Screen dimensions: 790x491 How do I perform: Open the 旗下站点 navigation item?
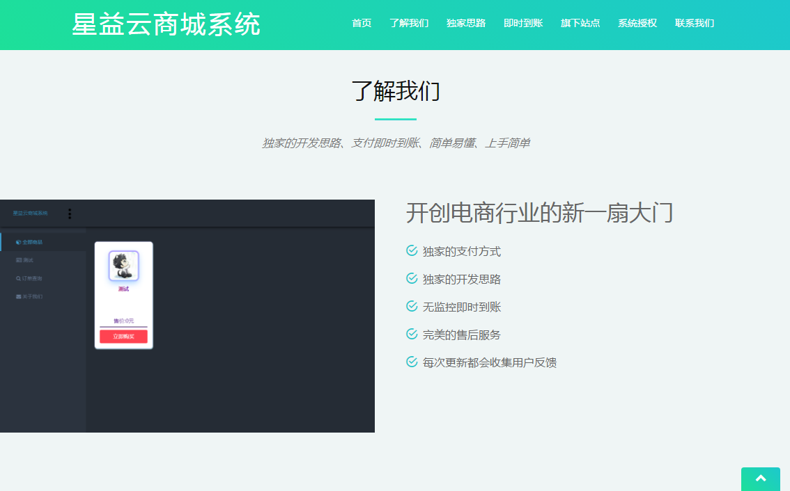click(x=580, y=22)
